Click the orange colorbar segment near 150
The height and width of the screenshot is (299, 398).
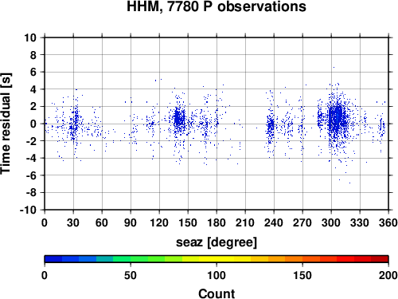[x=302, y=259]
